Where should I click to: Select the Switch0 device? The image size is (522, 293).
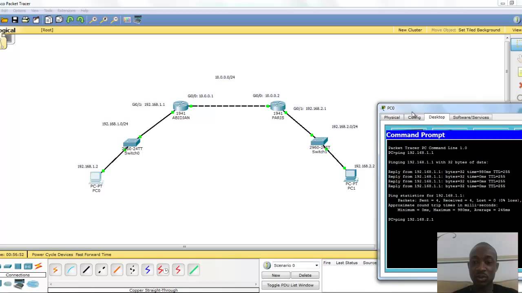pos(131,142)
